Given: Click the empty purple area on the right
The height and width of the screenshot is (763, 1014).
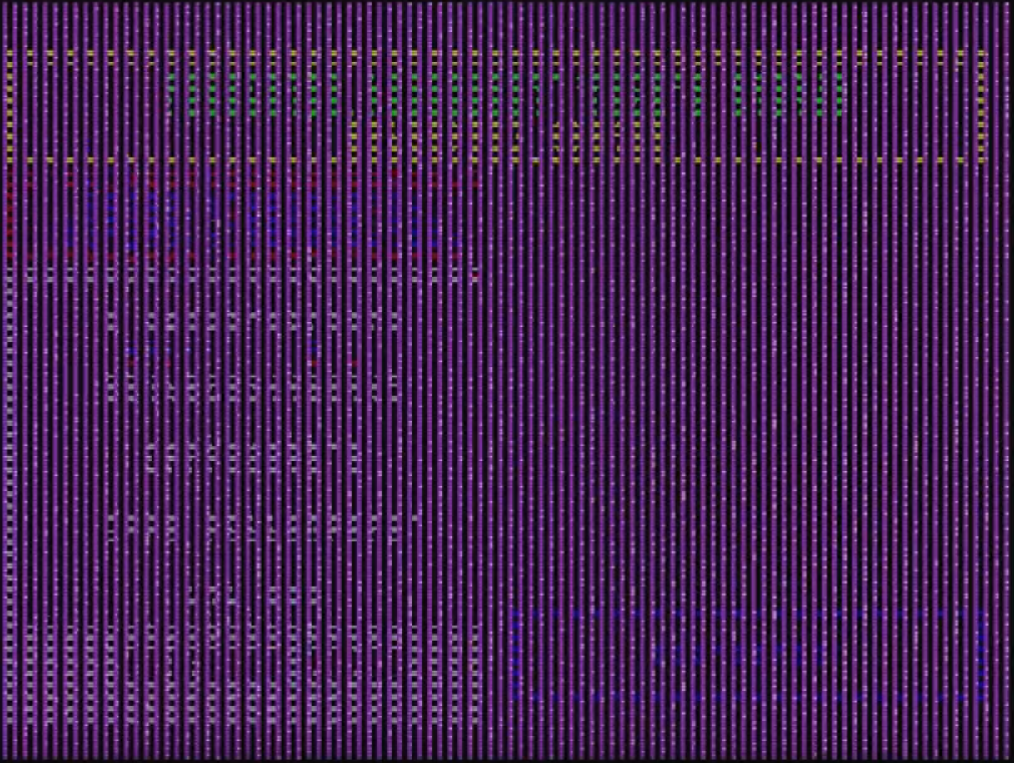Looking at the screenshot, I should point(750,375).
